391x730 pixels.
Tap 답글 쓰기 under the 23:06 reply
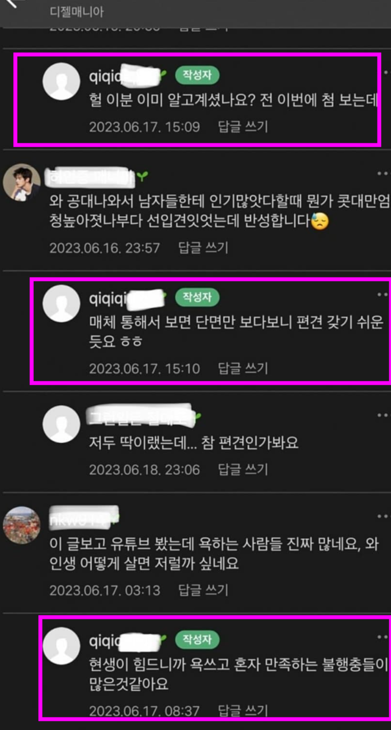pyautogui.click(x=243, y=470)
